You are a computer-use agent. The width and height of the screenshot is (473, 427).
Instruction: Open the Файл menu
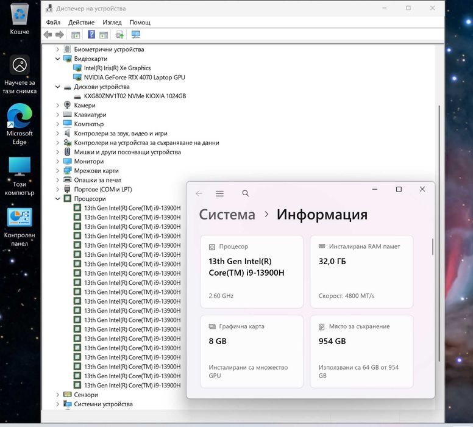tap(53, 23)
